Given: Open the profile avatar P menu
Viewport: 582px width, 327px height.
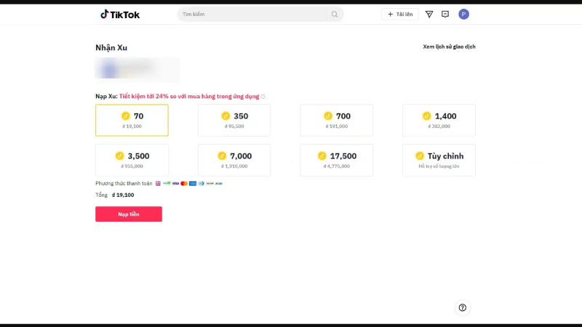Looking at the screenshot, I should click(x=463, y=14).
